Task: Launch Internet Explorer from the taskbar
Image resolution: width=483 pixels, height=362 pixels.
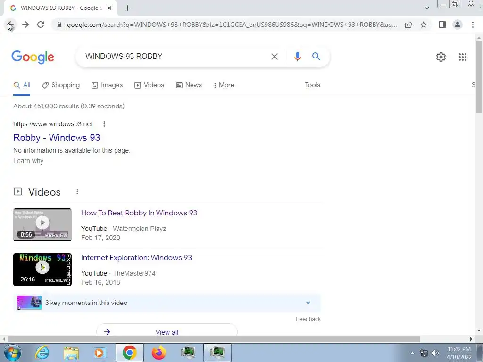Action: [x=42, y=353]
